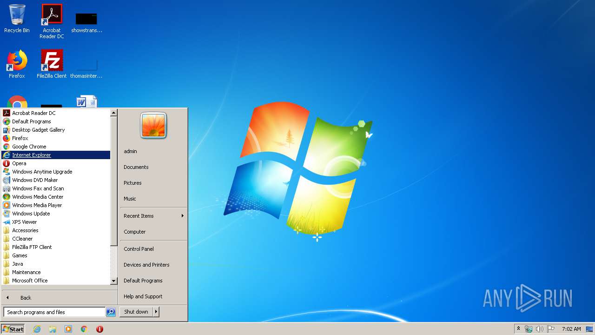
Task: Click programs list scroll down arrow
Action: [113, 281]
